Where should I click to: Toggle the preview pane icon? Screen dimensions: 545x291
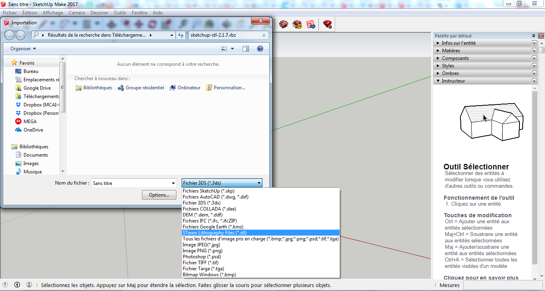coord(246,49)
